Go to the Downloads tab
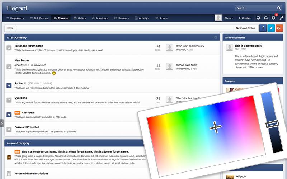This screenshot has height=179, width=287. pos(100,18)
